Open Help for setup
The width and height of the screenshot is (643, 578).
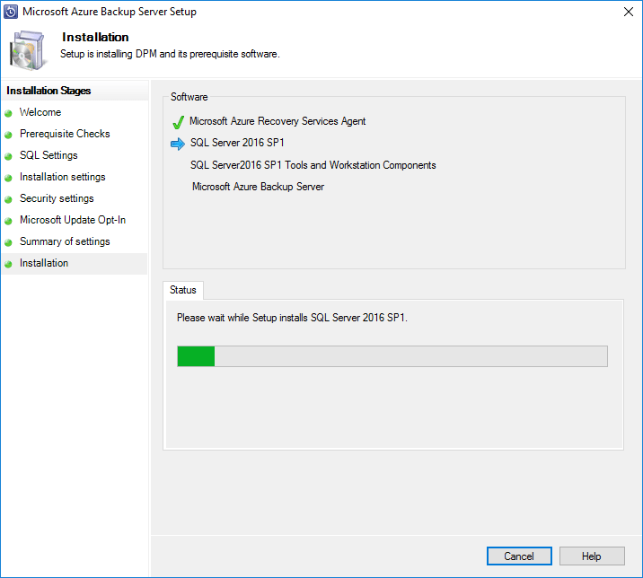(592, 556)
